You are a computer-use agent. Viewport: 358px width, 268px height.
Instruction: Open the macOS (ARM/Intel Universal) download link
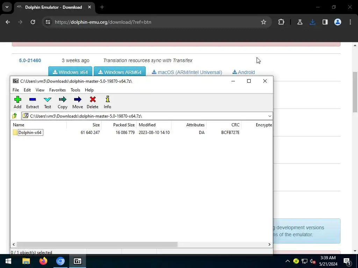(x=187, y=72)
